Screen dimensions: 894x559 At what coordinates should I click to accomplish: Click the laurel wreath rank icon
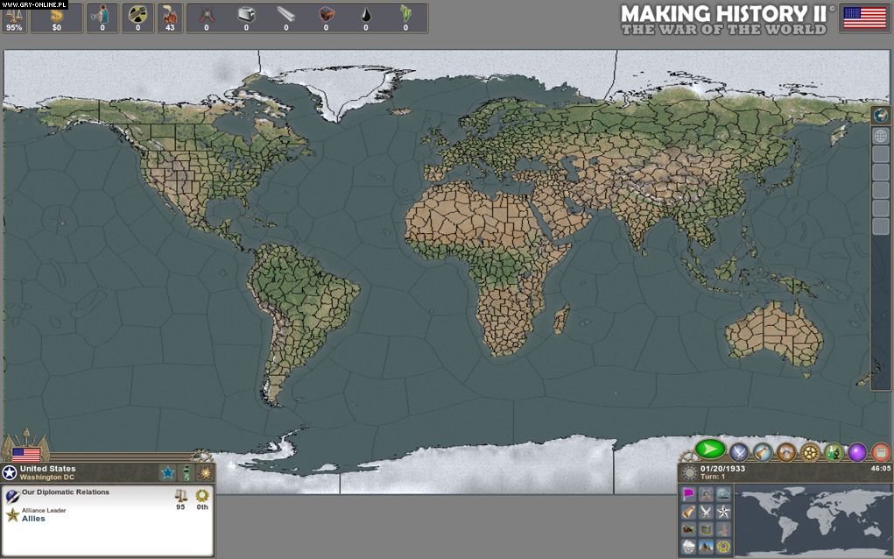tap(202, 495)
